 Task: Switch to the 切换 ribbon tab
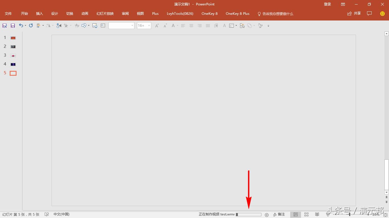pos(69,14)
